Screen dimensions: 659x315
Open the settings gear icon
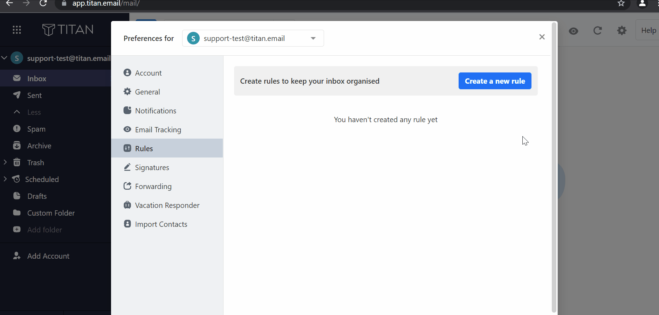[x=622, y=31]
